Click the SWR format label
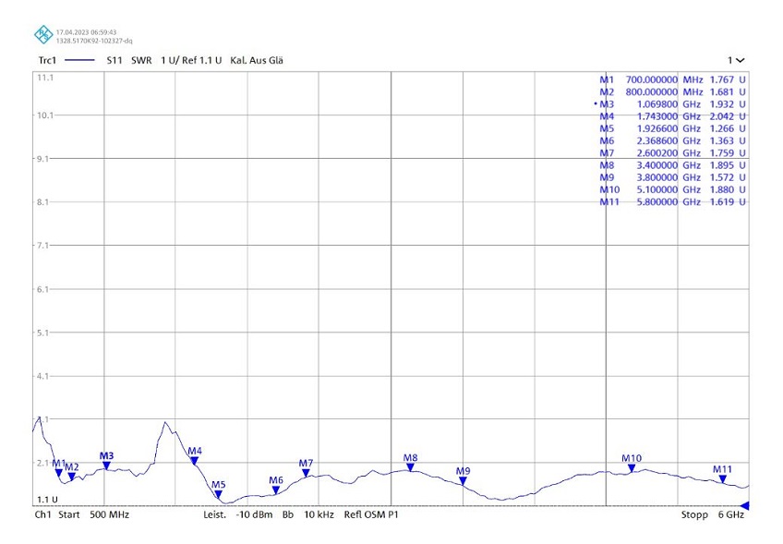Viewport: 783px width, 544px height. coord(141,60)
